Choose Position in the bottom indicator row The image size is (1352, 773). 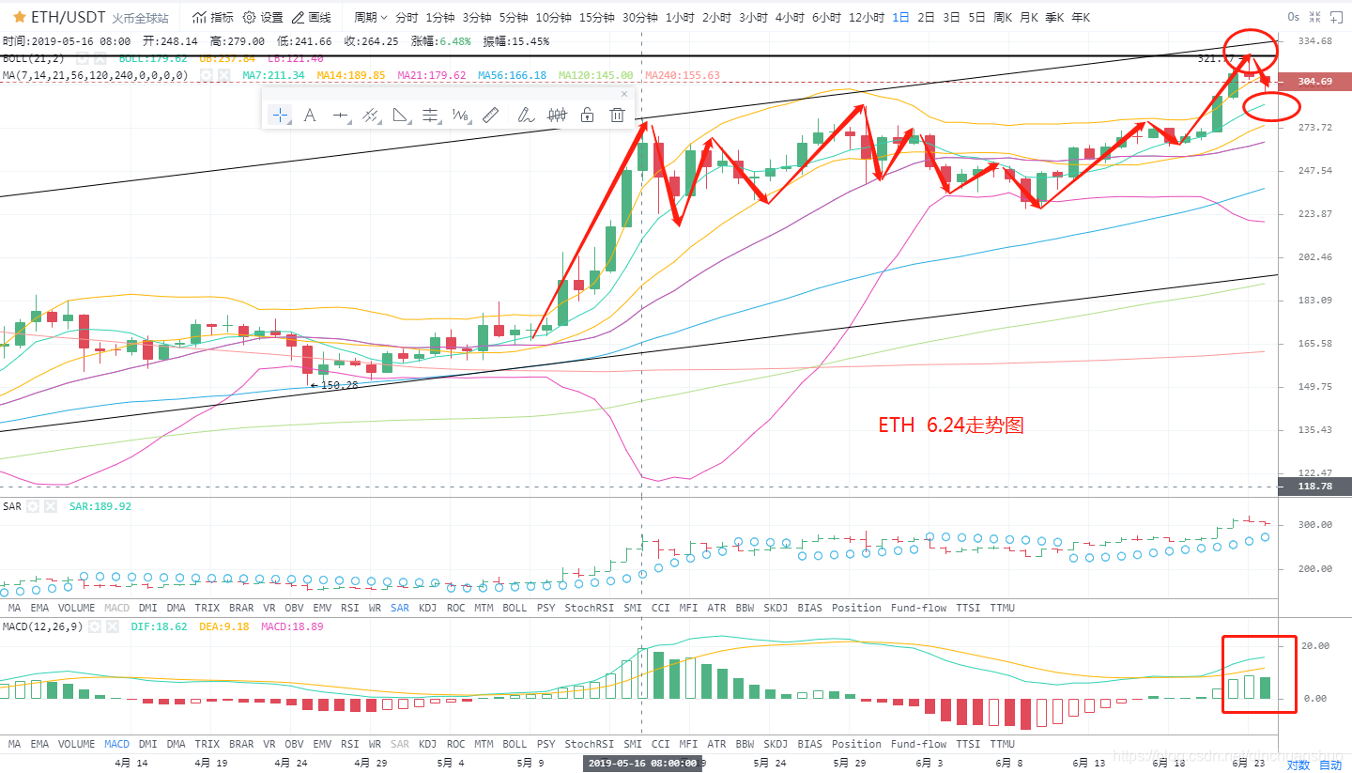pos(856,744)
